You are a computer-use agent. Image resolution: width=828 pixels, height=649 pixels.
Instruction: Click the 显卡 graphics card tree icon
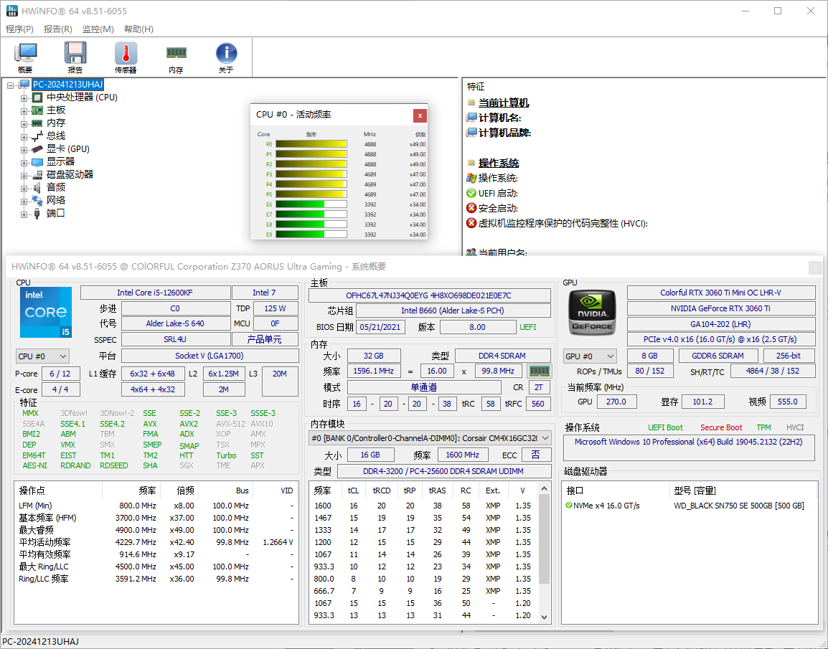click(x=37, y=149)
